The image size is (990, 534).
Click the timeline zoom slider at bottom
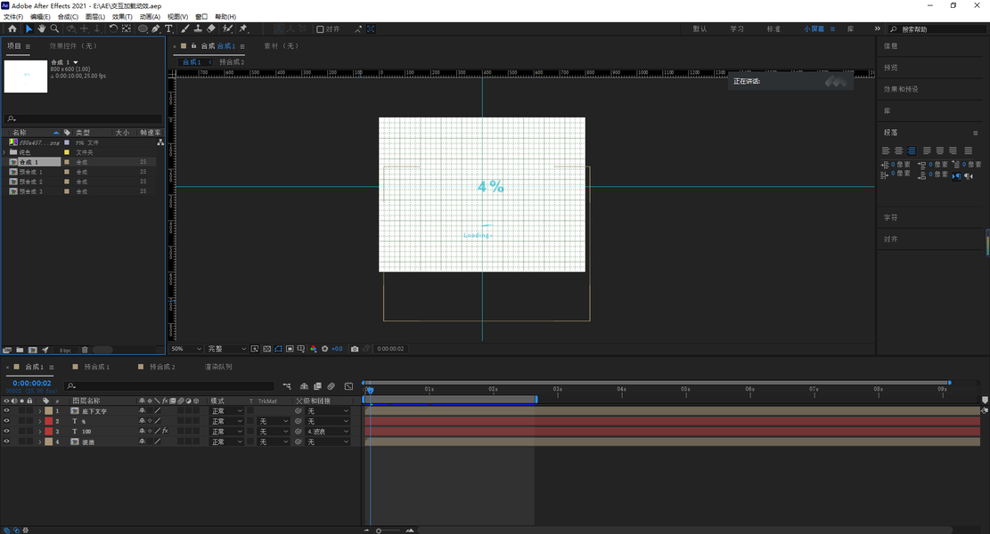[x=388, y=530]
